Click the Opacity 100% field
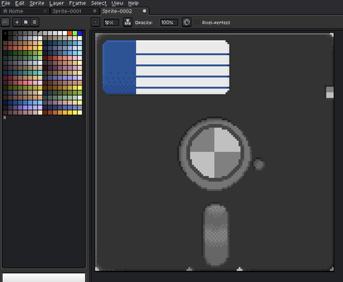Screen dimensions: 343x282 (169, 22)
